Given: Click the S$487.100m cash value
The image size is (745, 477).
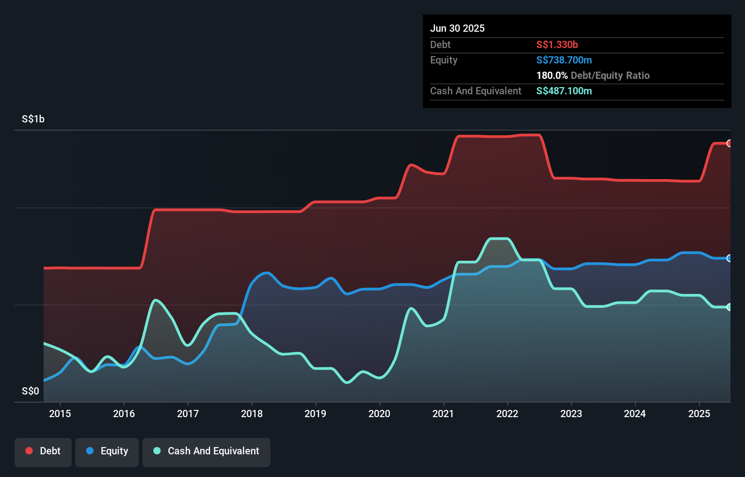Looking at the screenshot, I should click(x=564, y=91).
